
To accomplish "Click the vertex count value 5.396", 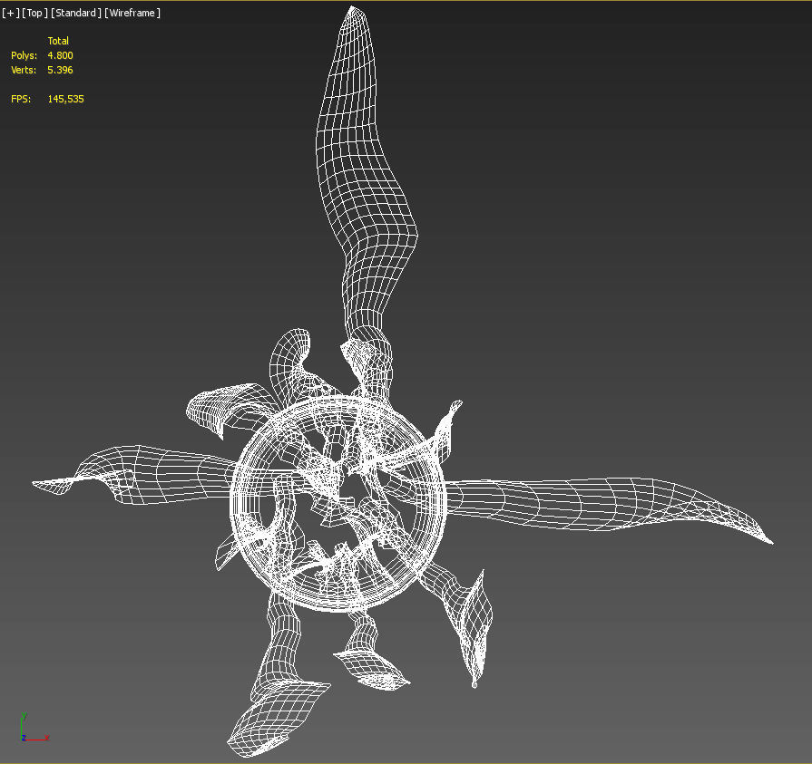I will (x=60, y=70).
